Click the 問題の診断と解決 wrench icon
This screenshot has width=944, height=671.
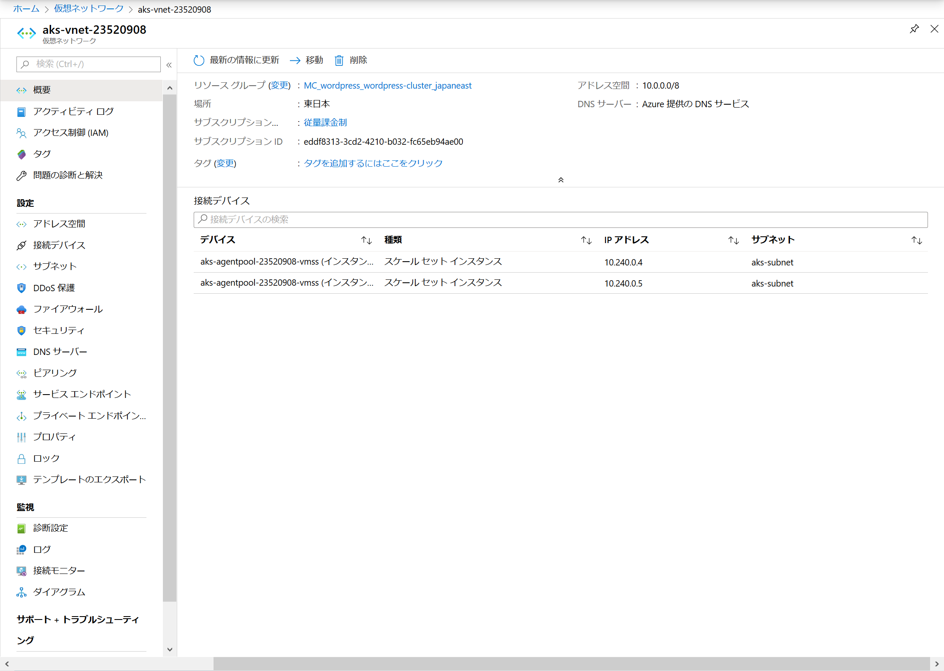(22, 176)
